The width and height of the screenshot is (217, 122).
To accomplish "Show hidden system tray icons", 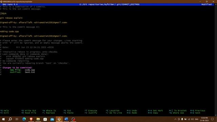I will pyautogui.click(x=175, y=119).
